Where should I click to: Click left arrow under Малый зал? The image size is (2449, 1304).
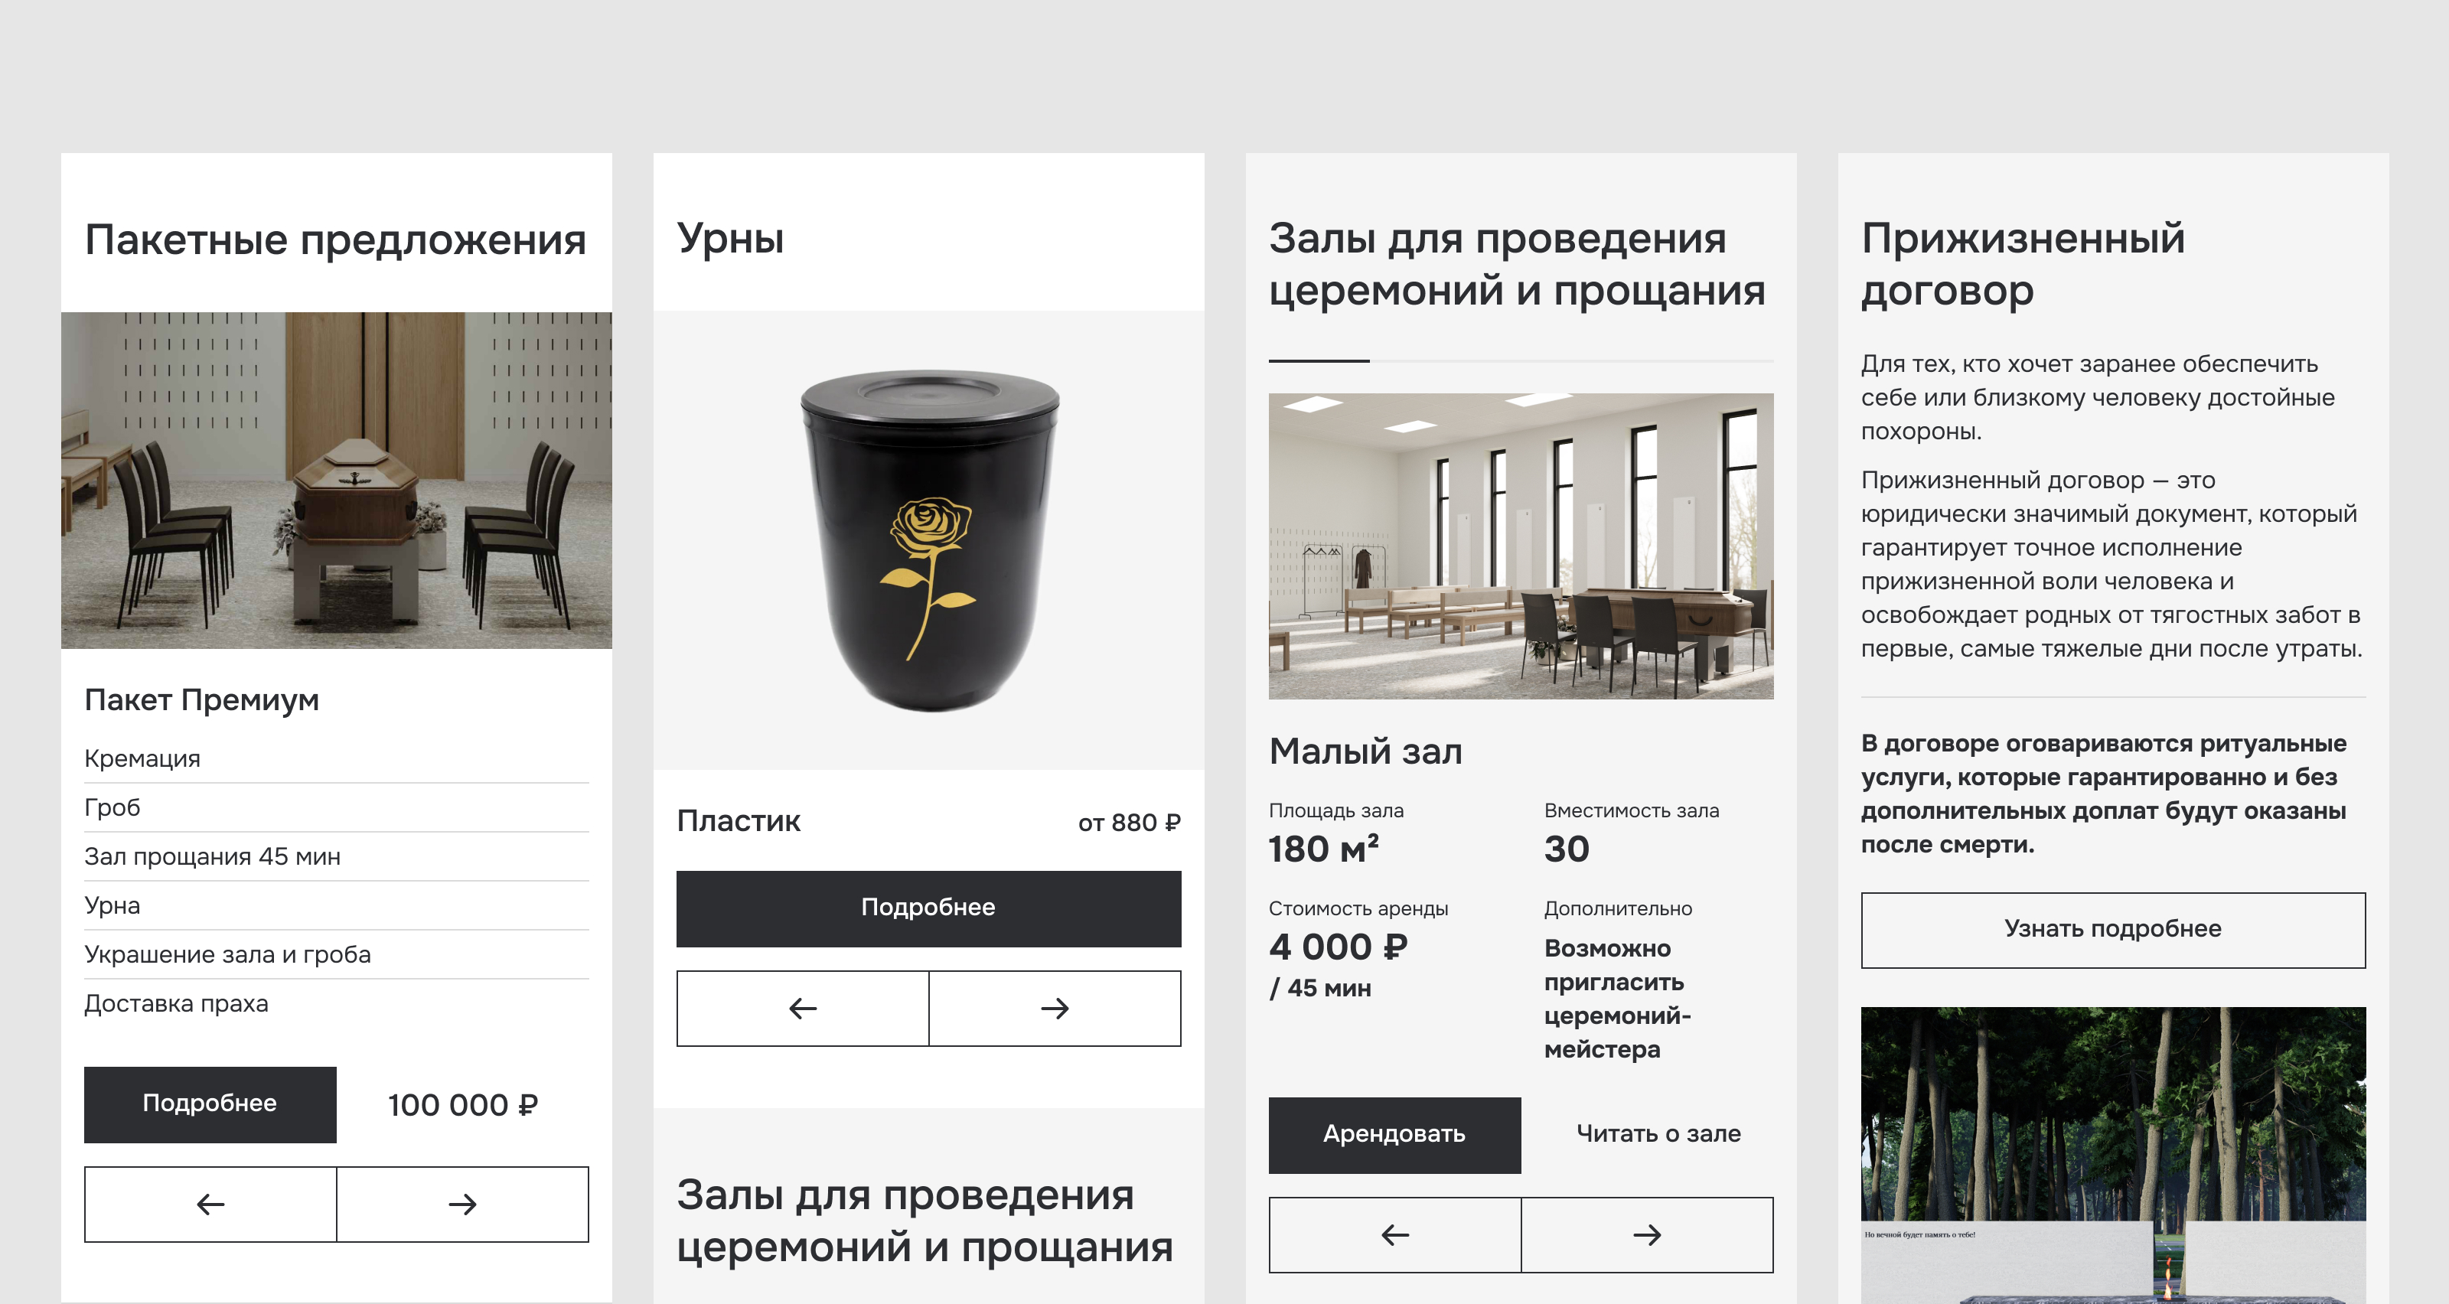[1394, 1234]
